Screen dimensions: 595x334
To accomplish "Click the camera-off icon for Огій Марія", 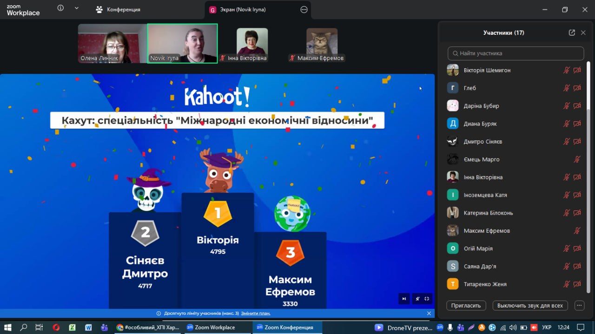I will [577, 249].
